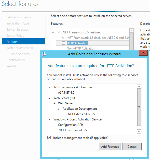Click the dialog list scrollbar thumb

coord(139,107)
